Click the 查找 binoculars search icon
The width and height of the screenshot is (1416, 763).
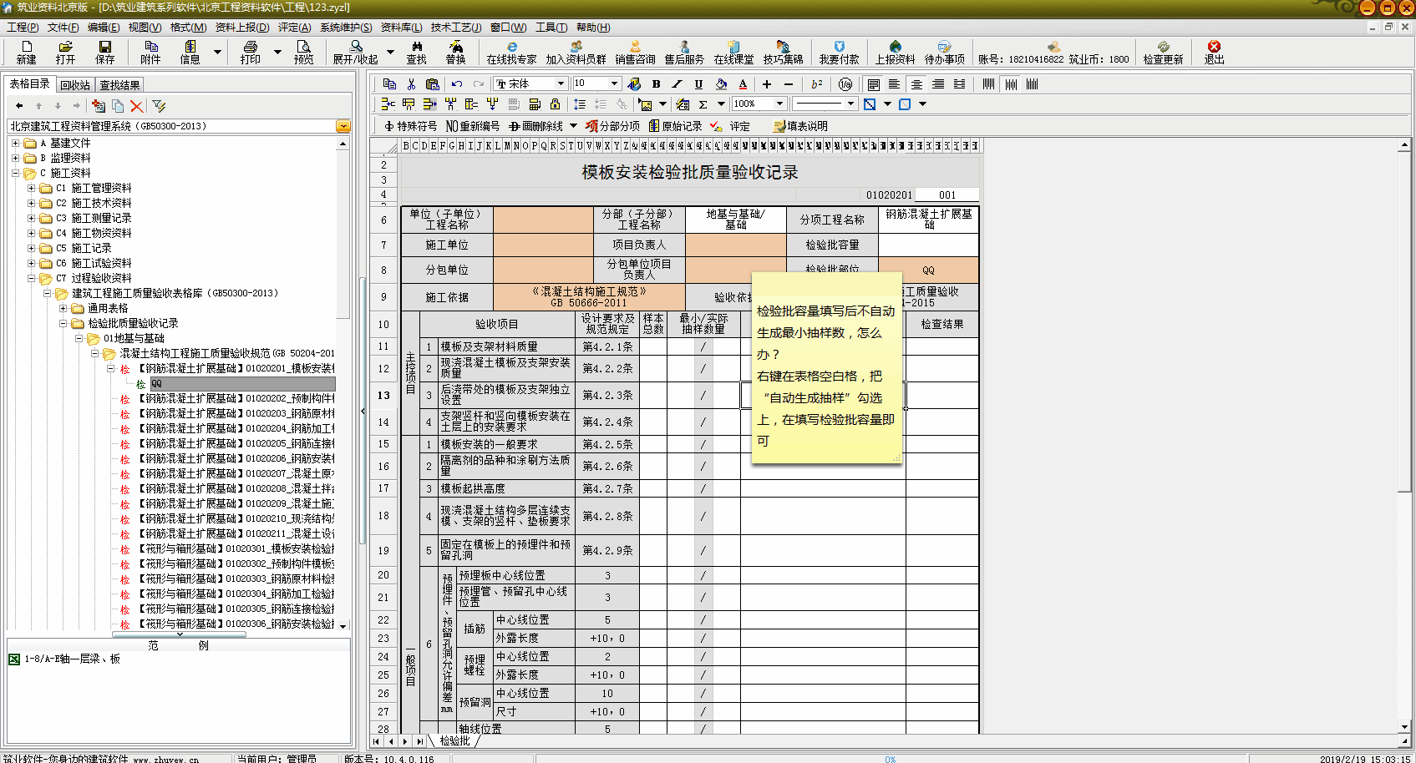[x=416, y=52]
